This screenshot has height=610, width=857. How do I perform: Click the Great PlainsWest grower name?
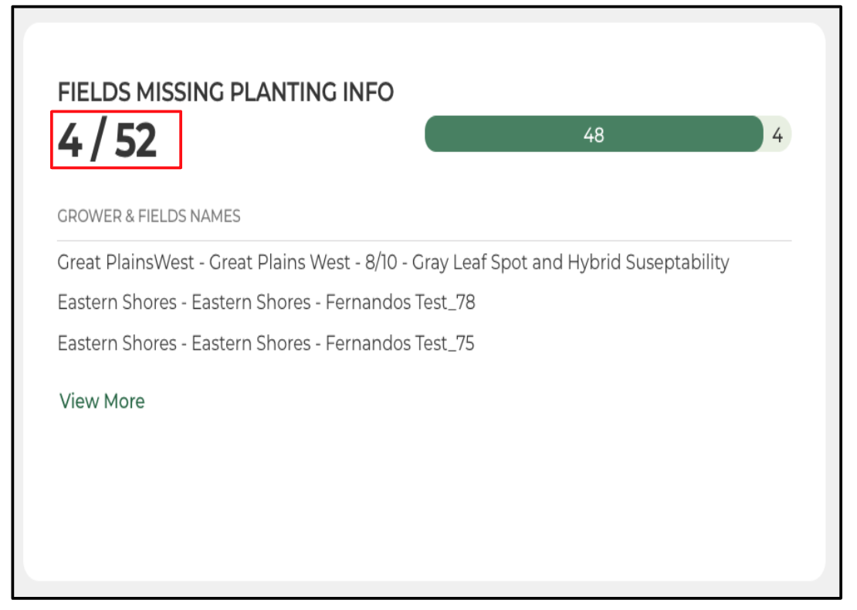click(x=126, y=263)
